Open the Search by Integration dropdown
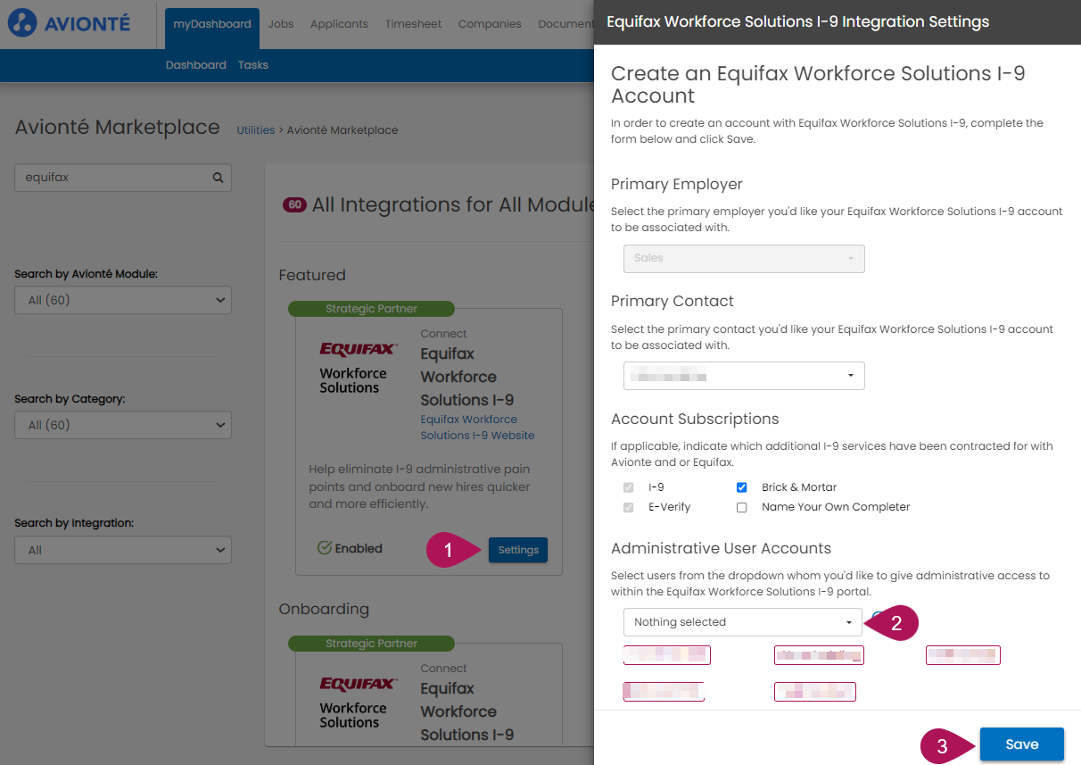This screenshot has width=1081, height=765. point(122,550)
